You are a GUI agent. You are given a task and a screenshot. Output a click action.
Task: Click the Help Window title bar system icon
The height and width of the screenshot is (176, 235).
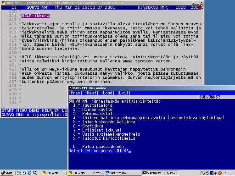70,88
